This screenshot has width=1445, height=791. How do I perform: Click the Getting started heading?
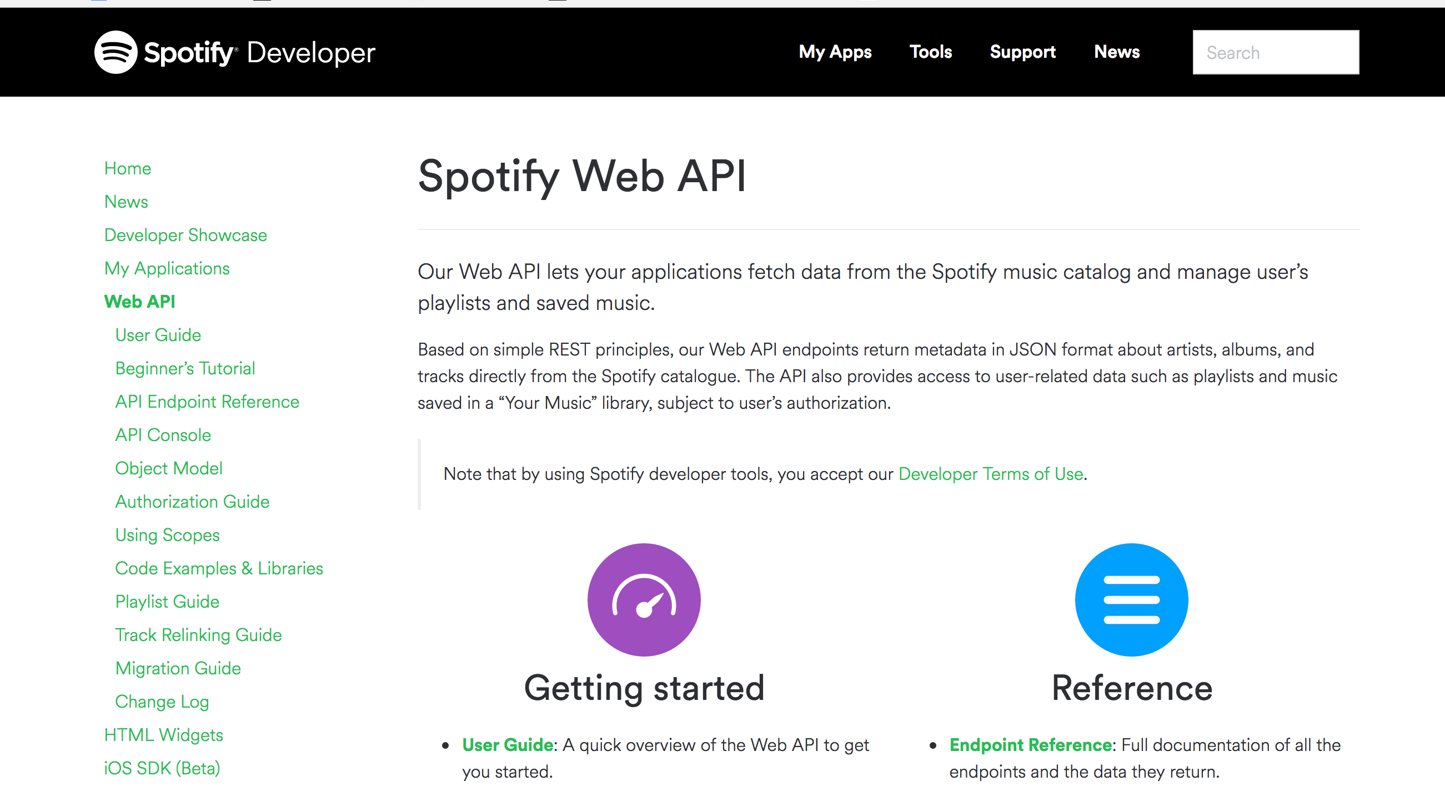[x=644, y=689]
